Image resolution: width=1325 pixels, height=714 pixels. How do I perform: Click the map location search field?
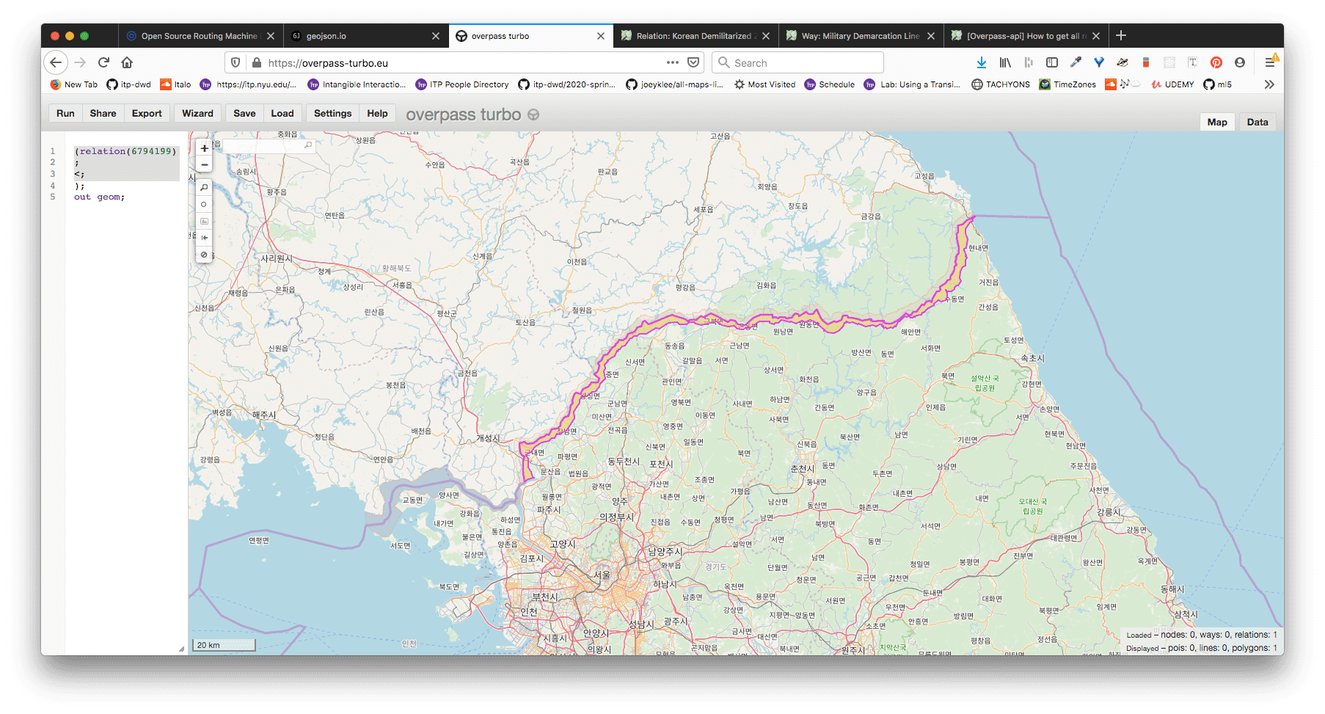click(x=268, y=146)
